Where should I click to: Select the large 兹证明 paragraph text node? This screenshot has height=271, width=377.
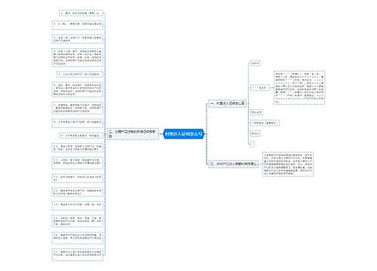299,87
